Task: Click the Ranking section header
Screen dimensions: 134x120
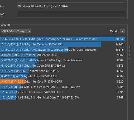Action: 5,25
